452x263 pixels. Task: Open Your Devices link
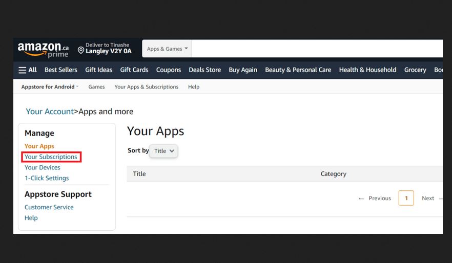43,167
